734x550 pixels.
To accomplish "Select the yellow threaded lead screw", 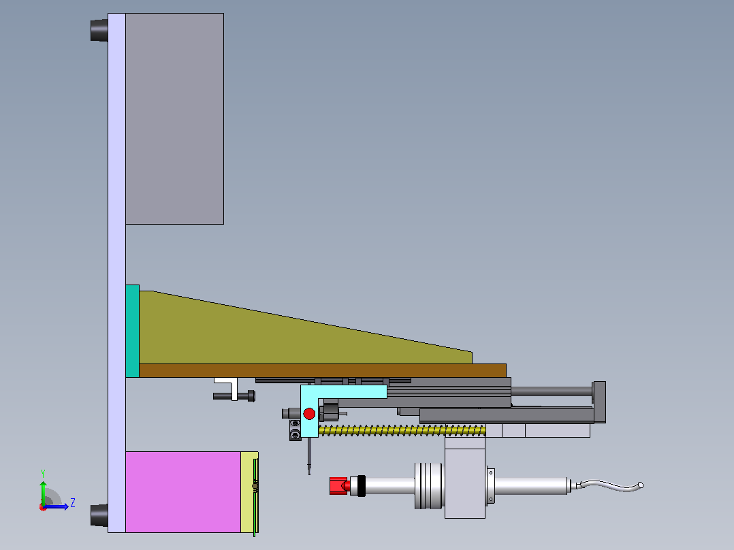I will pyautogui.click(x=402, y=430).
